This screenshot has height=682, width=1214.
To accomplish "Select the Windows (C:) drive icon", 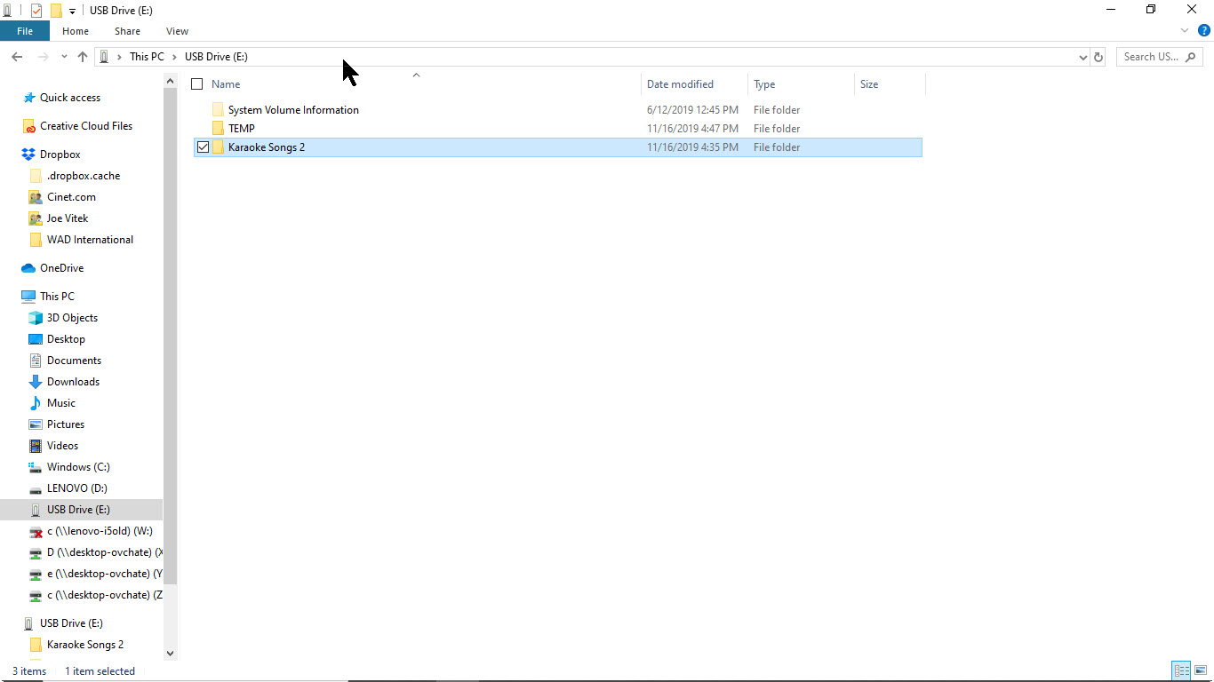I will [x=36, y=467].
